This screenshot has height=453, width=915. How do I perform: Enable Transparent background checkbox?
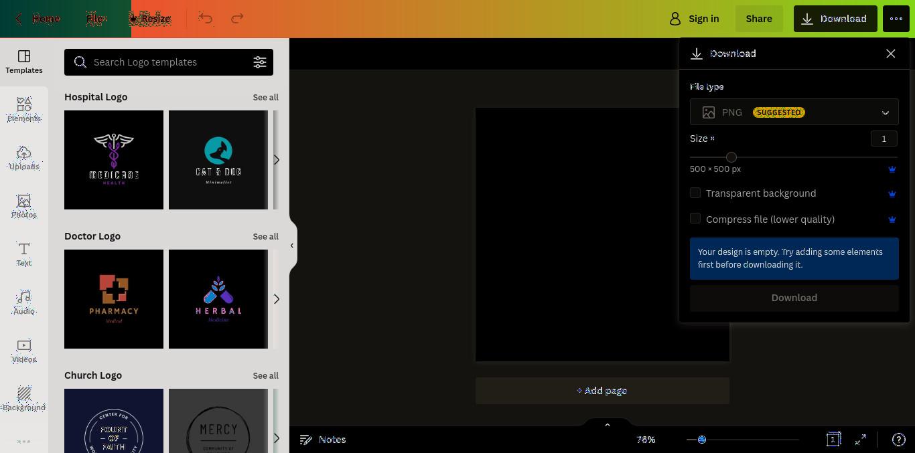click(695, 193)
